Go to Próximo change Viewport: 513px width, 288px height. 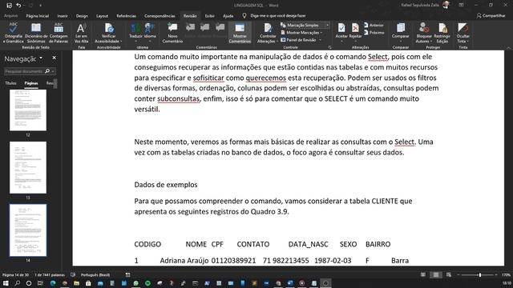(374, 33)
